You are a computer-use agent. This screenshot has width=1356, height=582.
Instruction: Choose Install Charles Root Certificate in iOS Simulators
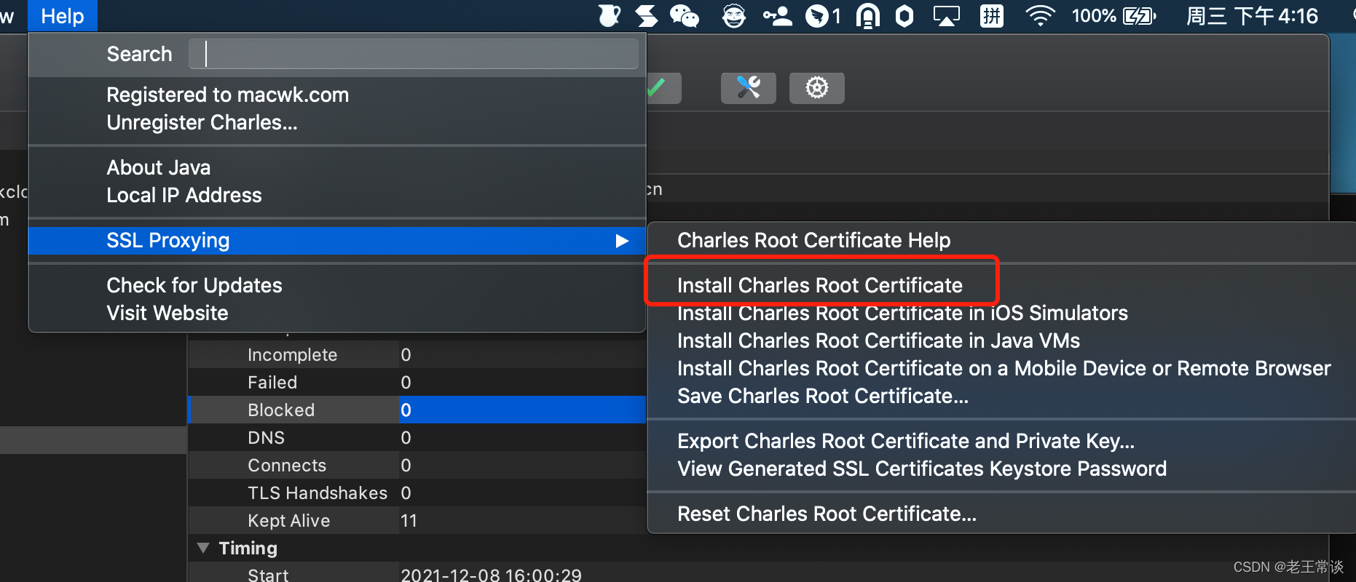pyautogui.click(x=902, y=313)
